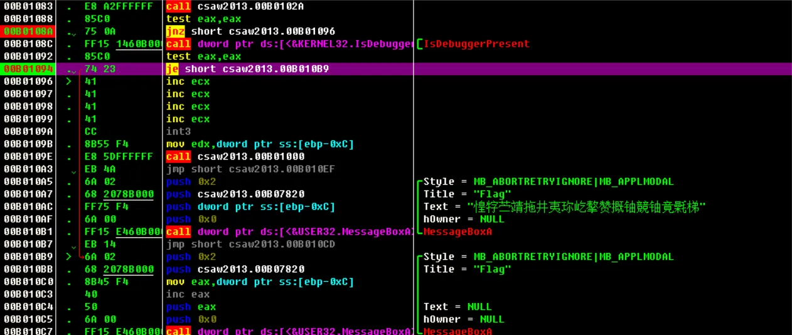Select 'inc ecx' at address 00B01099

click(188, 119)
